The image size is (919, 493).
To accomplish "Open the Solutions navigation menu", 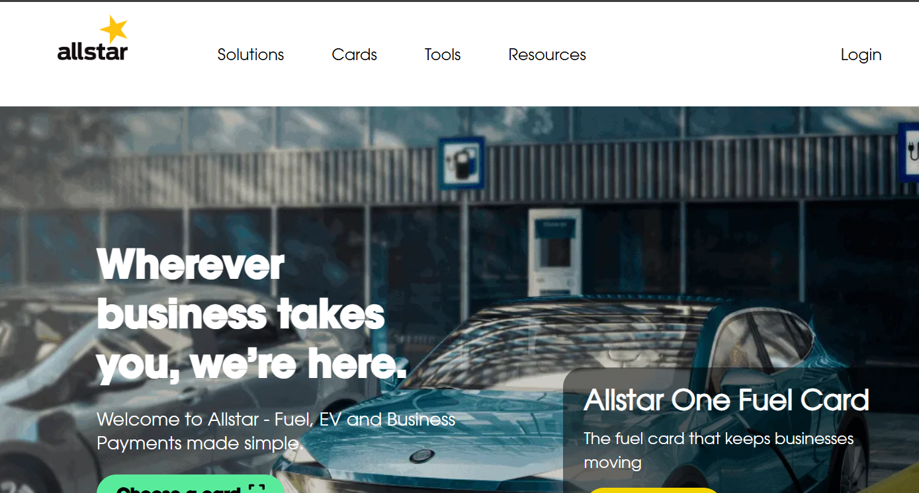I will point(251,55).
